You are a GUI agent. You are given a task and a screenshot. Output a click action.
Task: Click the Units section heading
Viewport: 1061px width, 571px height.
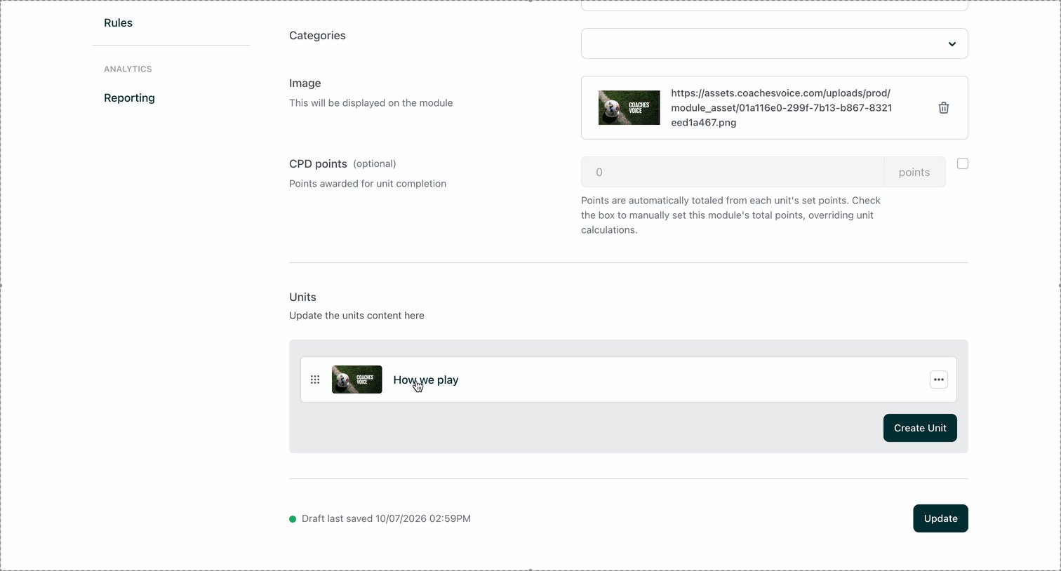[x=302, y=297]
